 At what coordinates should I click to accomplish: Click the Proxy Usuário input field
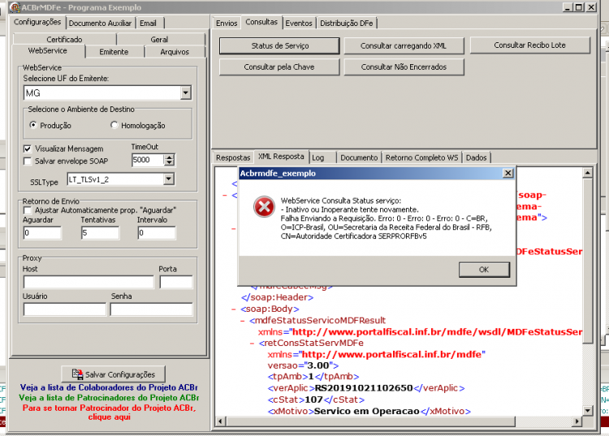[64, 309]
